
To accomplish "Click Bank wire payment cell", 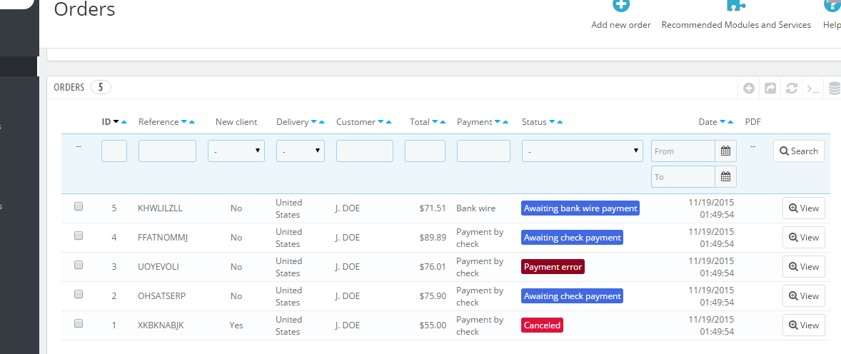I will click(x=475, y=208).
